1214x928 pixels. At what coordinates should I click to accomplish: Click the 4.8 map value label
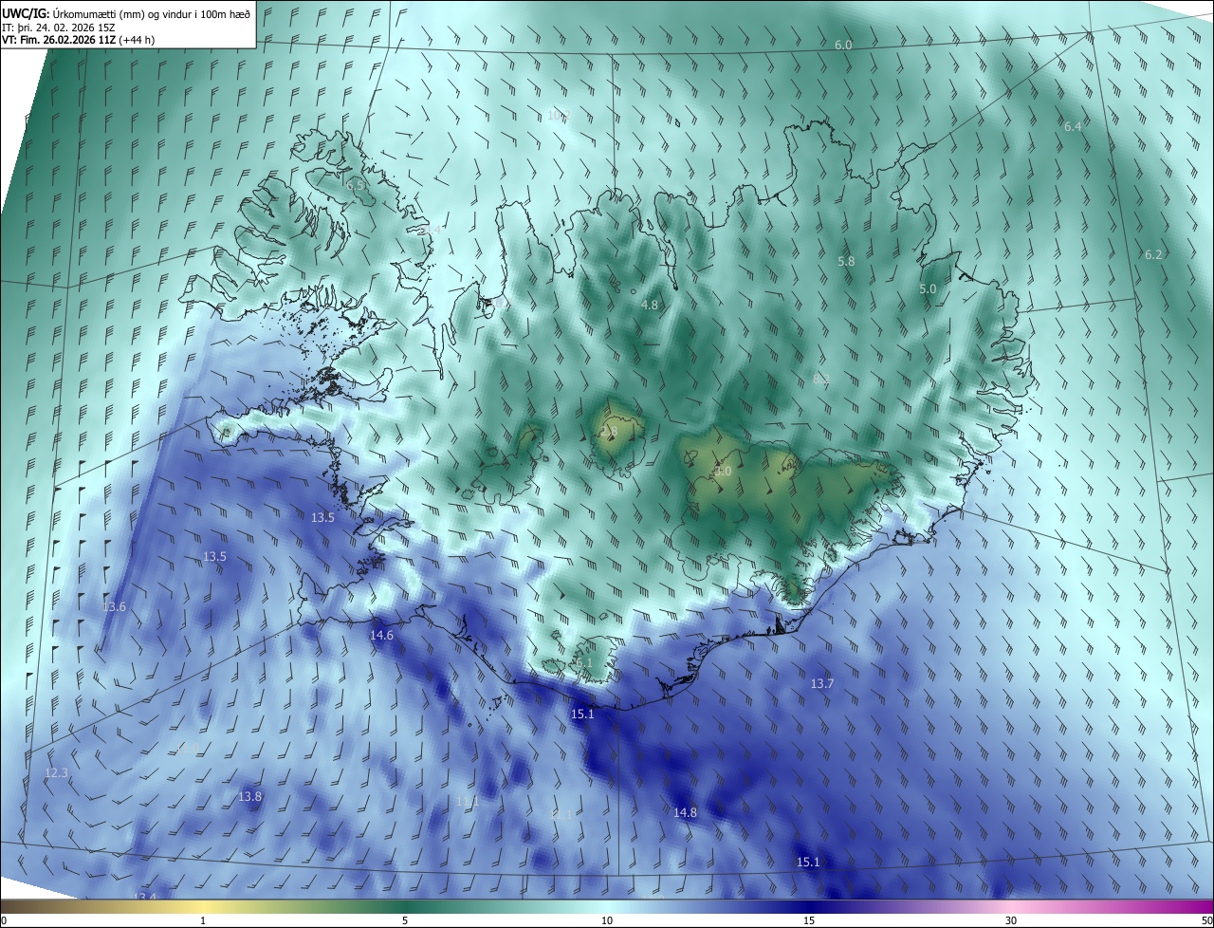point(650,305)
